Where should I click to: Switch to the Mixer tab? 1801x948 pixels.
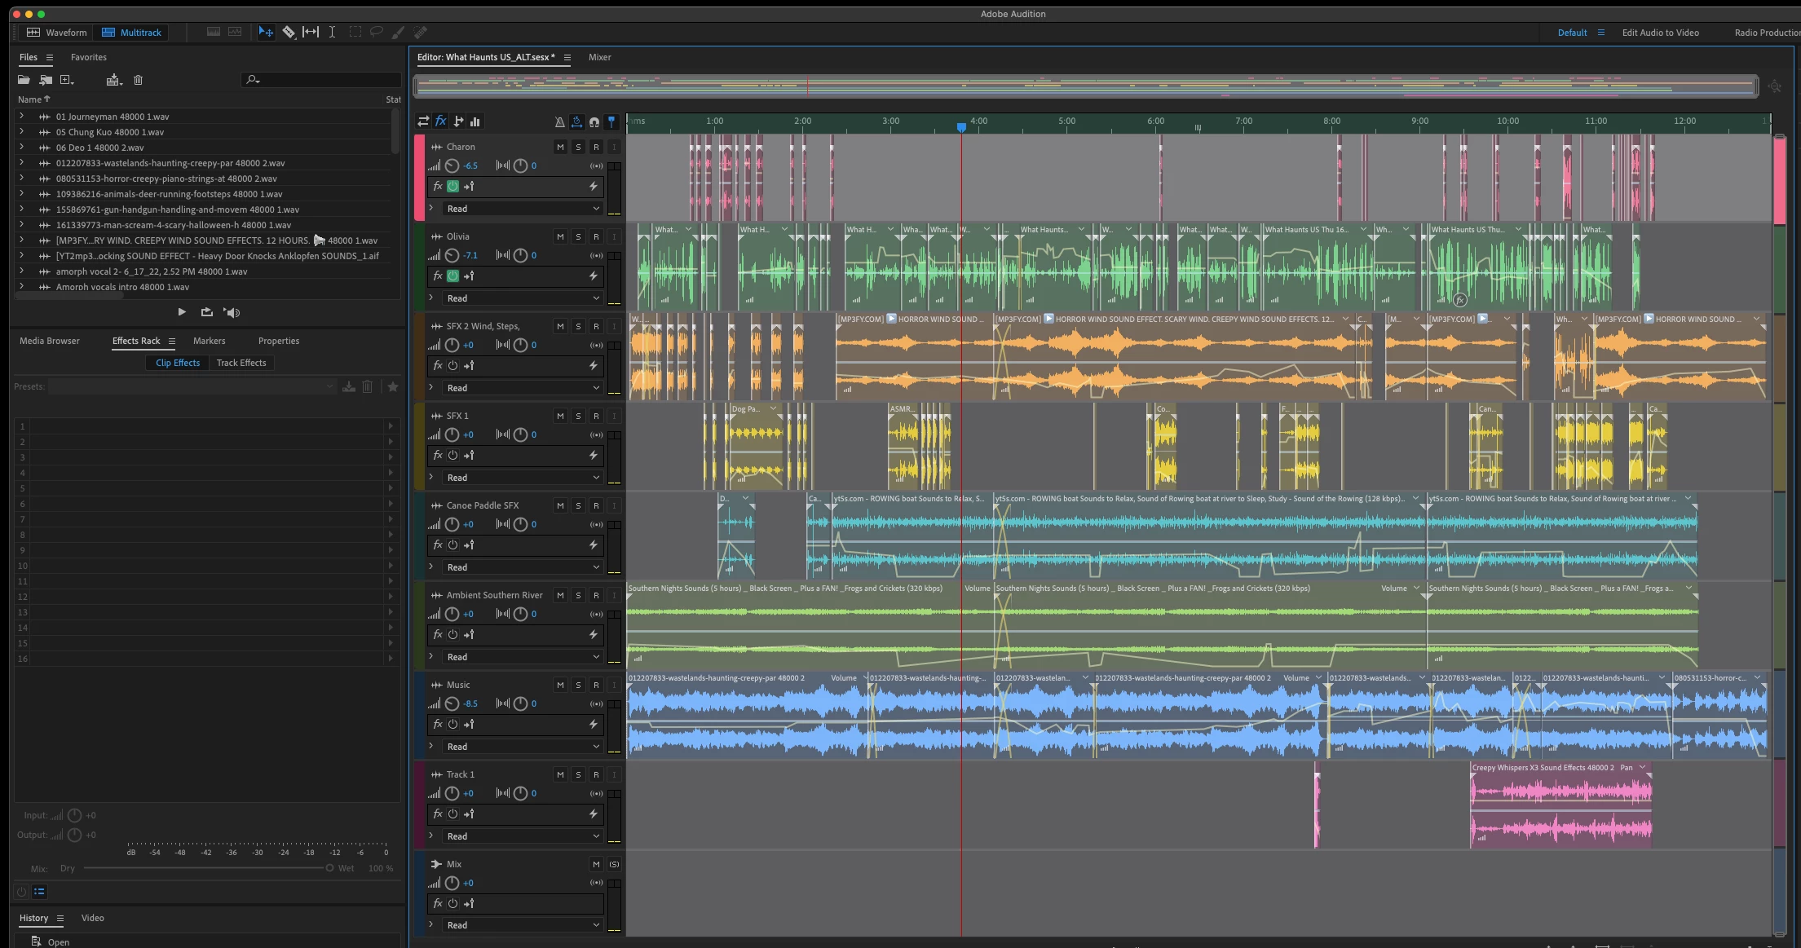click(599, 57)
